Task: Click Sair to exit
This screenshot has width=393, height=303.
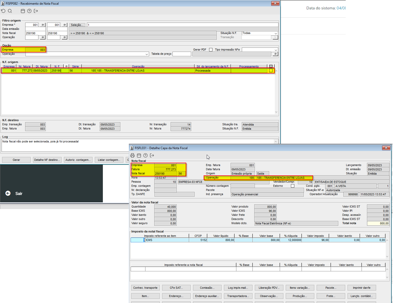Action: 19,194
